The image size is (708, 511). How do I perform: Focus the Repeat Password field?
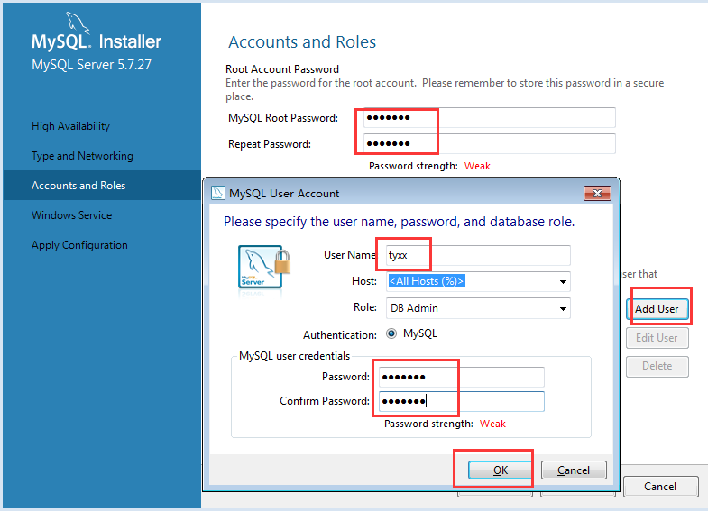coord(489,144)
